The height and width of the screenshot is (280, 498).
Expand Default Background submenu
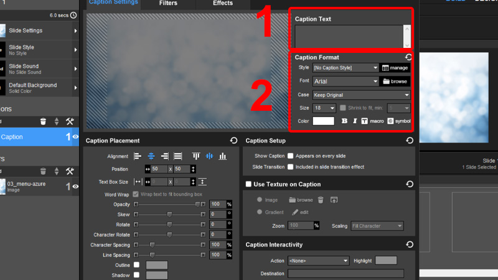[75, 88]
